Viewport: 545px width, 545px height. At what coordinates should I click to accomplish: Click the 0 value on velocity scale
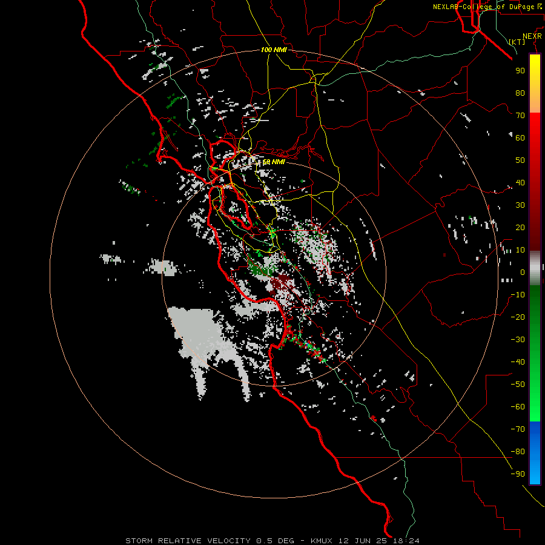point(523,272)
